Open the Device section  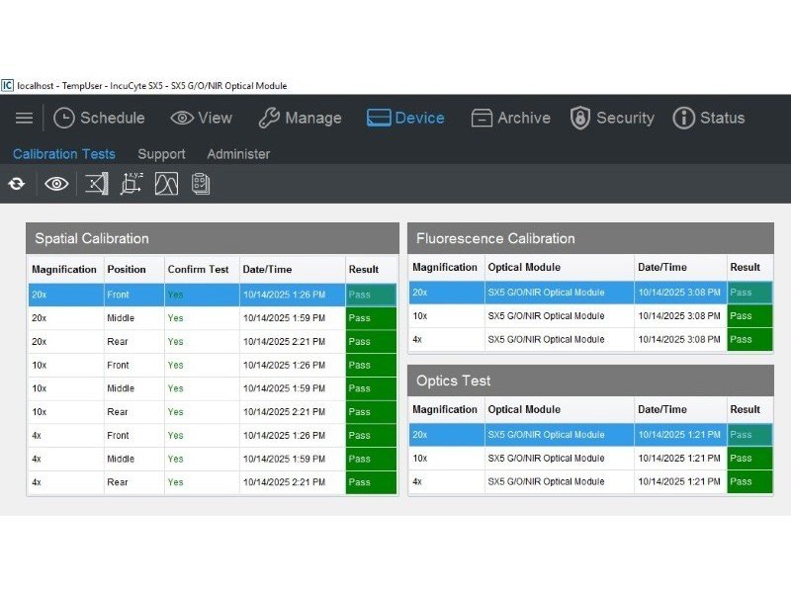point(405,118)
